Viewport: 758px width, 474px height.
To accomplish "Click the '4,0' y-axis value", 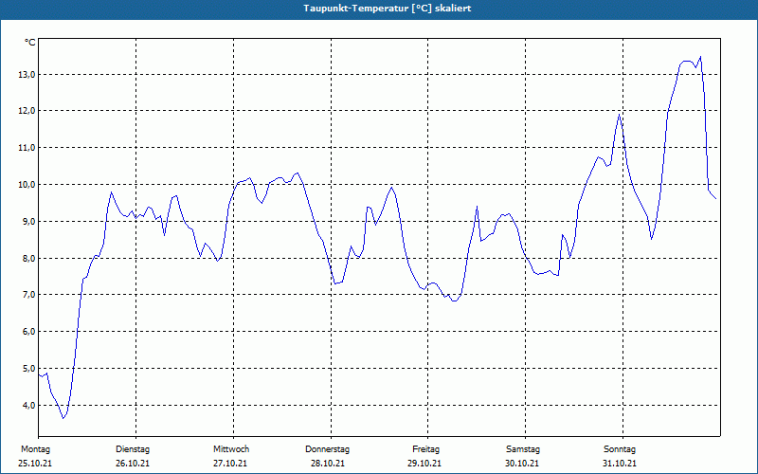I will [x=29, y=406].
